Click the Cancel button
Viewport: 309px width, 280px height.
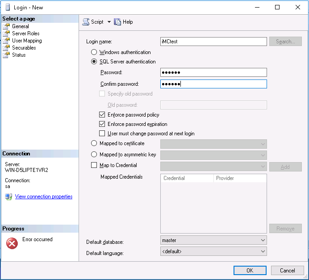(287, 270)
